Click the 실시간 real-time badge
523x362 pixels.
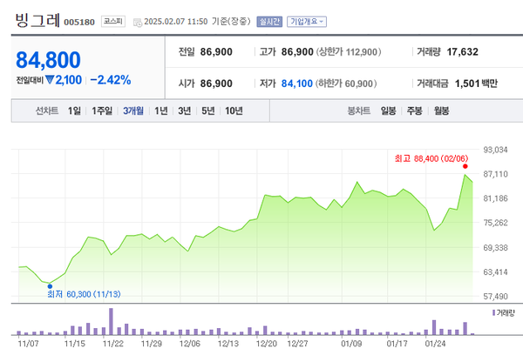tap(270, 20)
